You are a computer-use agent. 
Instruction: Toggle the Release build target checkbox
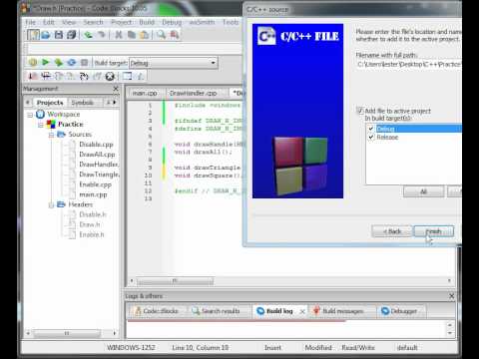pyautogui.click(x=371, y=137)
